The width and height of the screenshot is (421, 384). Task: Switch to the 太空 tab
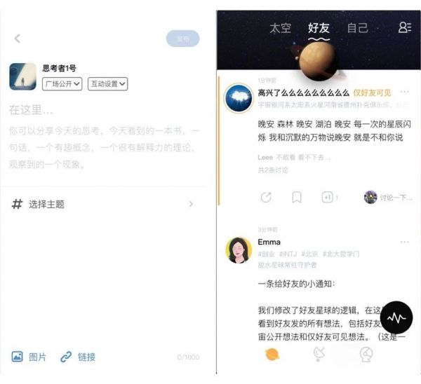pos(280,28)
